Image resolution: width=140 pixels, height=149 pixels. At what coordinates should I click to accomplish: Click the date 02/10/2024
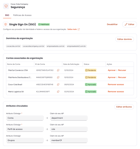pyautogui.click(x=69, y=92)
